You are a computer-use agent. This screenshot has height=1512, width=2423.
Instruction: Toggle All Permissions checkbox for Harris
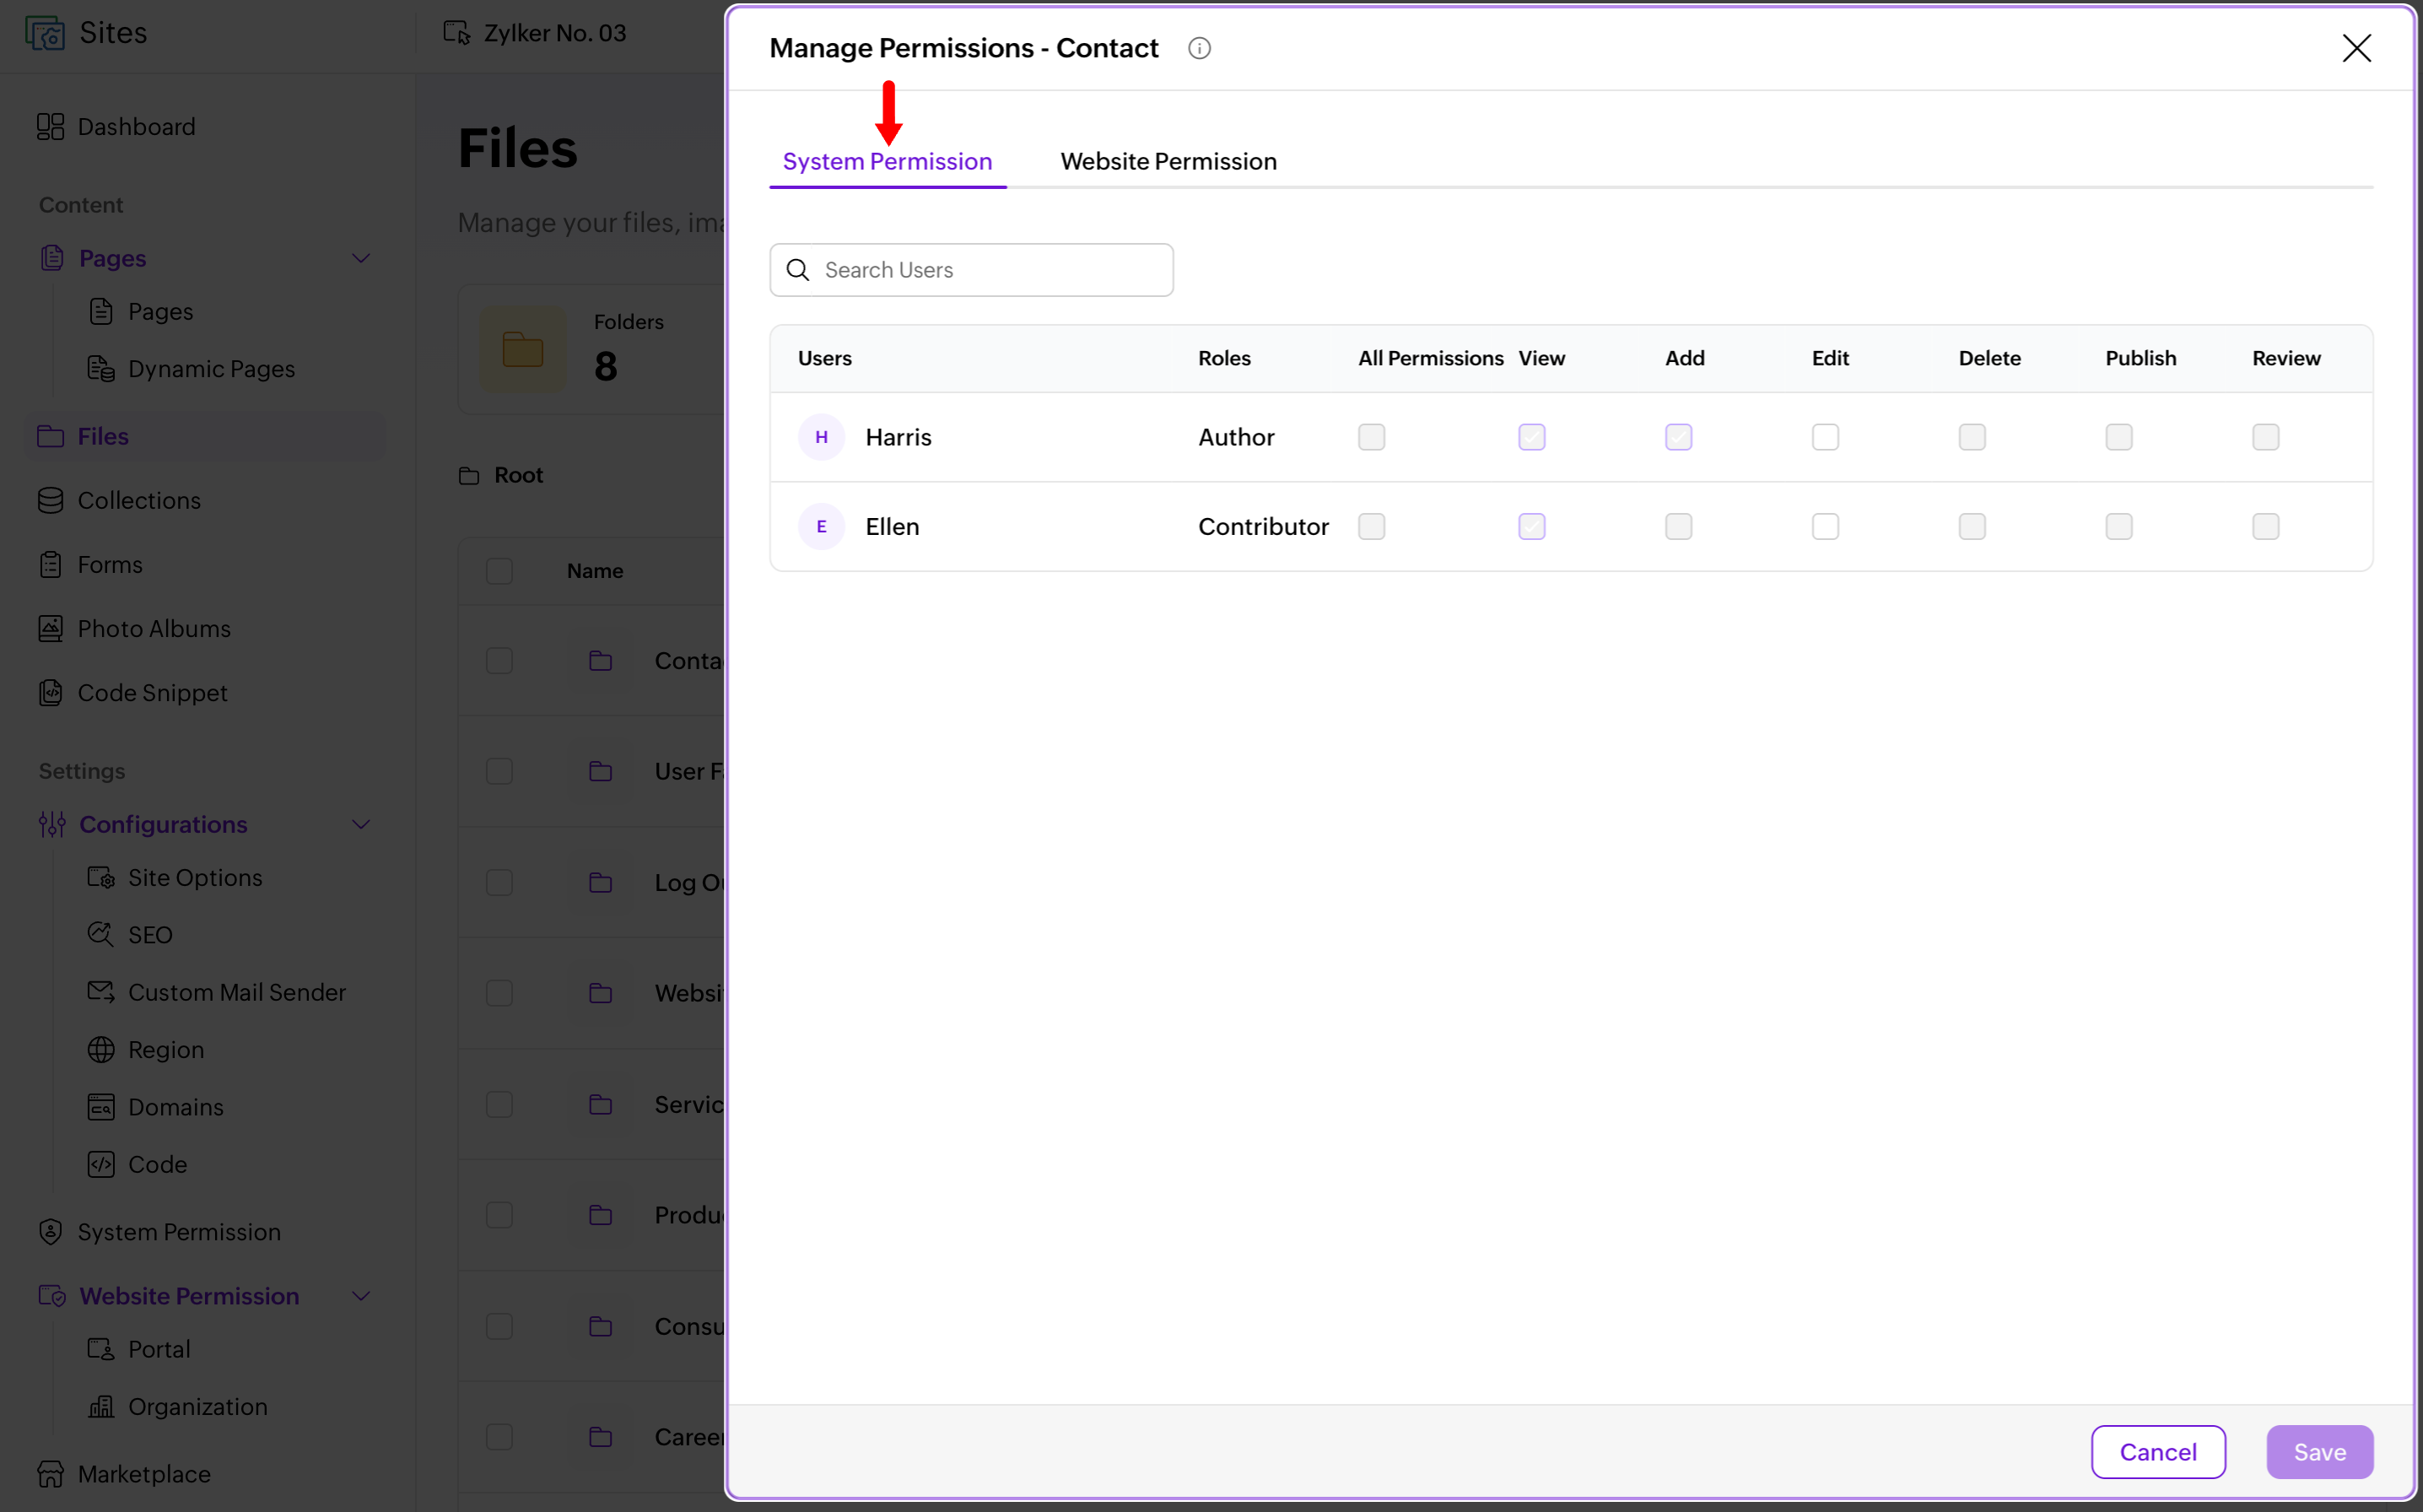[1372, 437]
